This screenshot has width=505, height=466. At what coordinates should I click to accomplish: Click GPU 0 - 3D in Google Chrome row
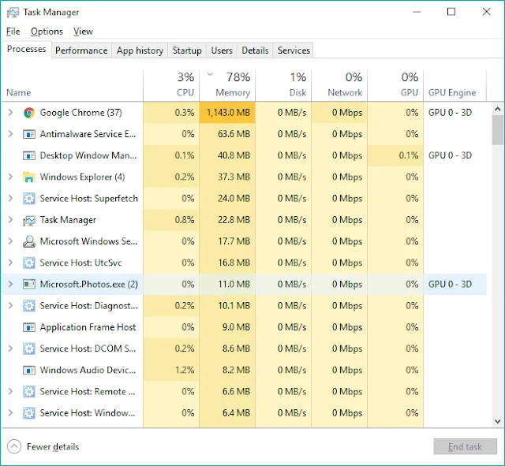coord(450,112)
